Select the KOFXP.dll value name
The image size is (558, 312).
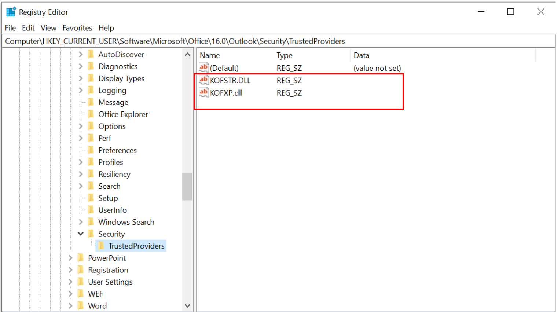tap(226, 93)
